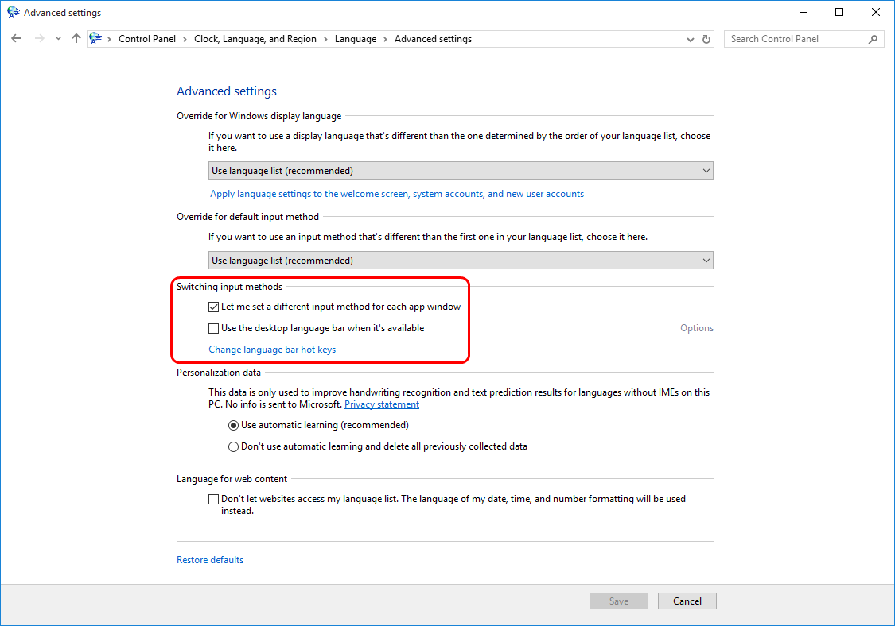Open the default input method override dropdown
The height and width of the screenshot is (626, 895).
click(705, 260)
